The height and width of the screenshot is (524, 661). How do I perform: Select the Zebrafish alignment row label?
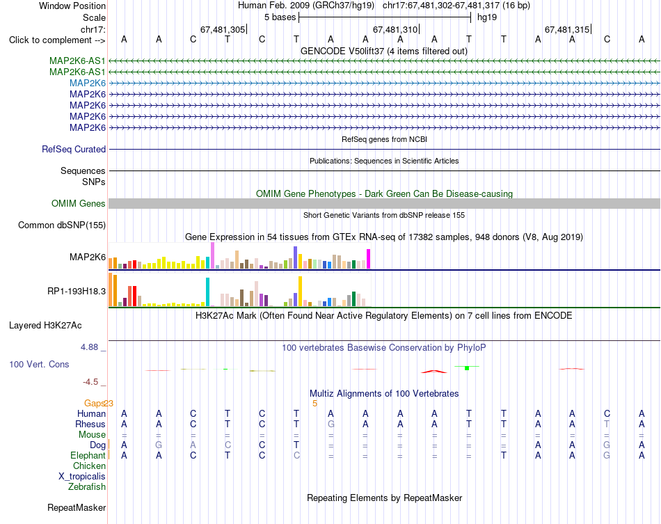point(87,487)
